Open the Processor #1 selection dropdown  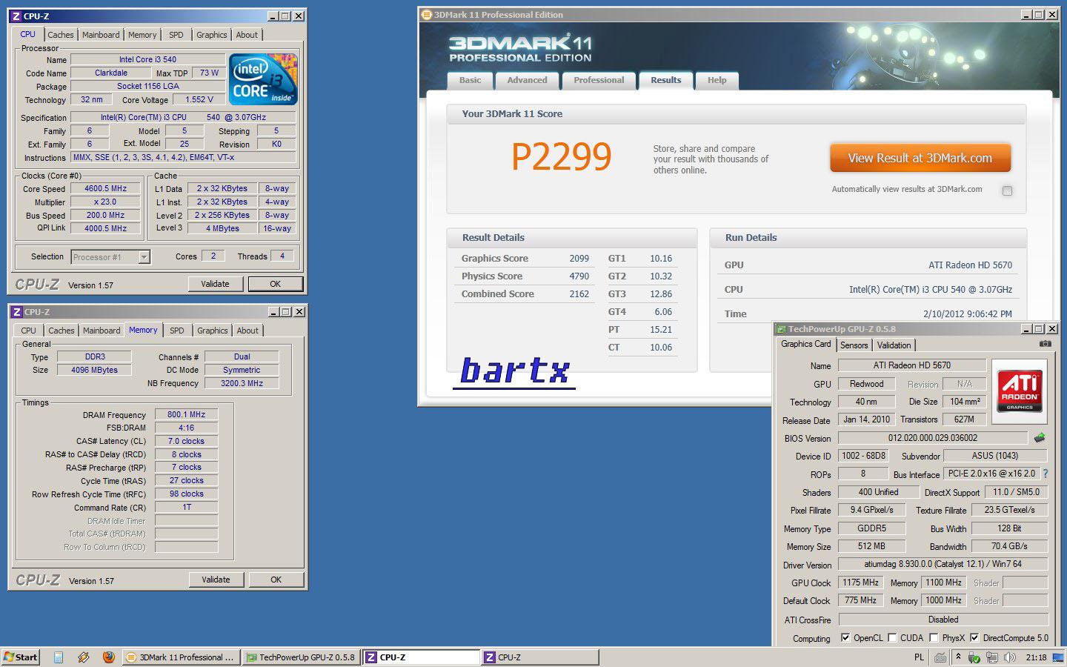144,257
